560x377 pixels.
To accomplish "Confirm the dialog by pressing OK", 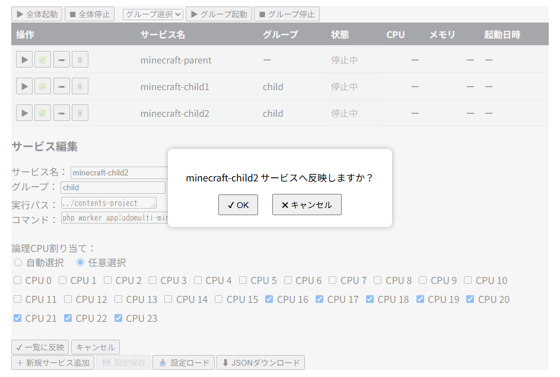I will 238,205.
